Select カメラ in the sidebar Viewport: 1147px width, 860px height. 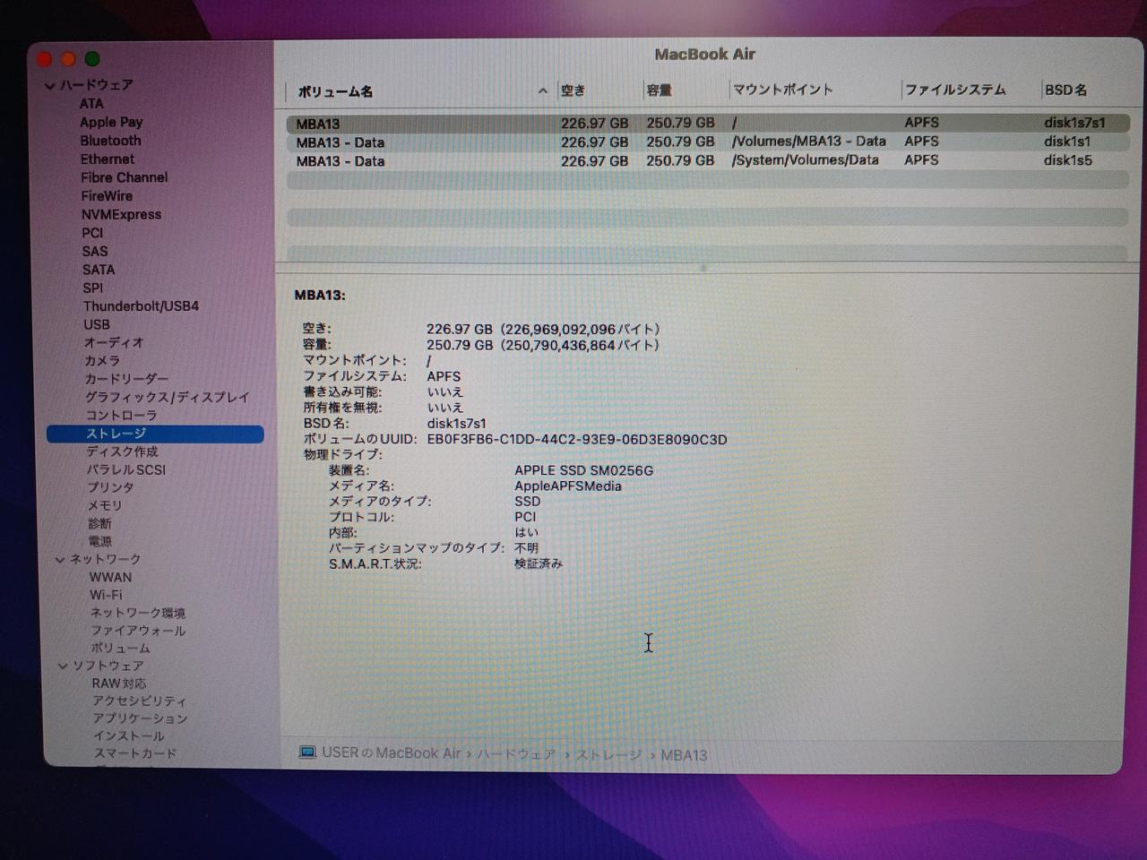102,361
